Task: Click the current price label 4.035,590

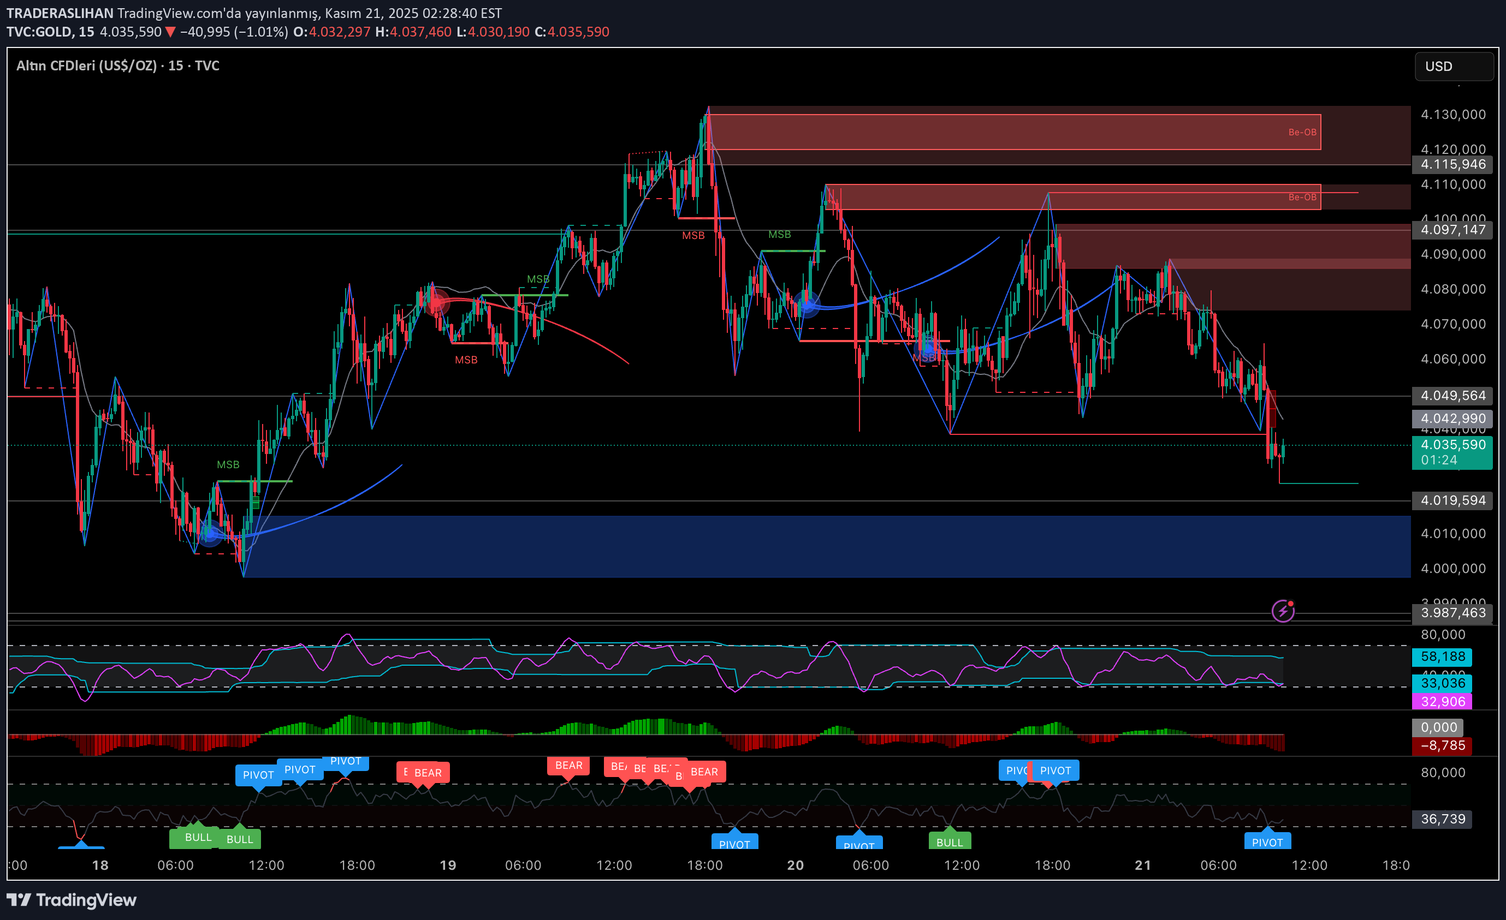Action: click(x=1452, y=445)
